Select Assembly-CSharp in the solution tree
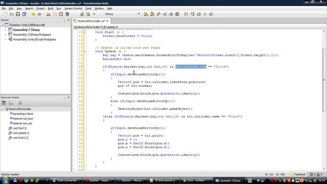 [x=26, y=30]
